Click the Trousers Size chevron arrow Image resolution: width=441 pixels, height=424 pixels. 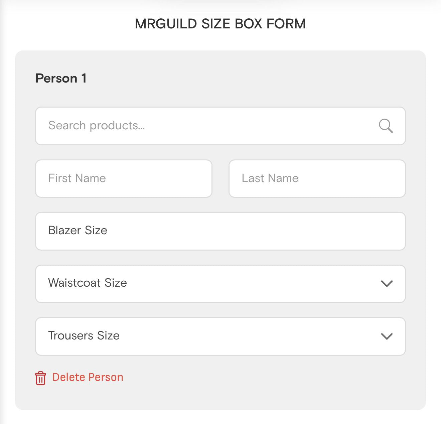[x=387, y=336]
